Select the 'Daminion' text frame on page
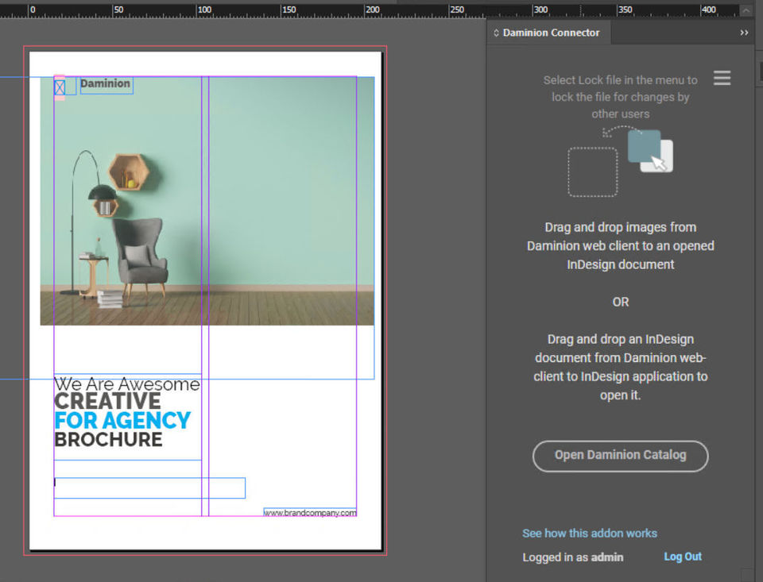 (106, 84)
